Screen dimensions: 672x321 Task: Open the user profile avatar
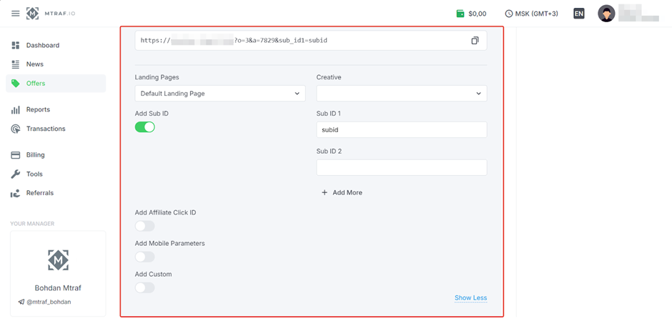(606, 14)
